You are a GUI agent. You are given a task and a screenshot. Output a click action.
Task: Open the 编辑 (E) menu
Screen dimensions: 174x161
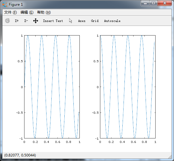pyautogui.click(x=27, y=12)
